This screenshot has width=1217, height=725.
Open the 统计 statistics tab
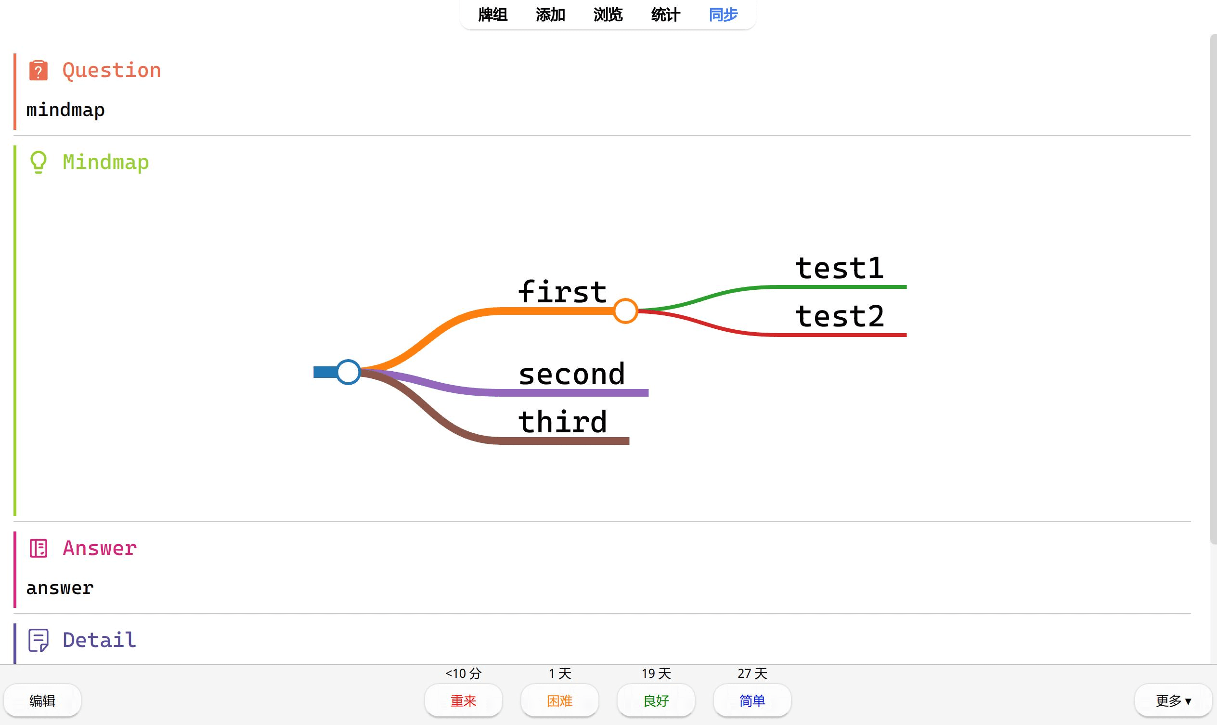click(665, 14)
